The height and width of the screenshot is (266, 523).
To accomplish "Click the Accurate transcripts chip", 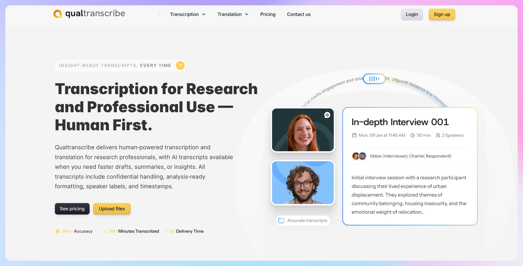I will click(303, 220).
